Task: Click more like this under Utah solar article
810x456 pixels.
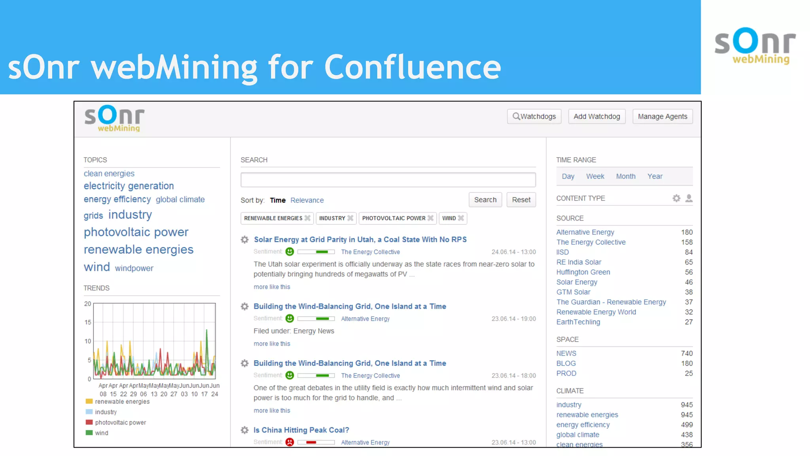Action: [x=272, y=287]
